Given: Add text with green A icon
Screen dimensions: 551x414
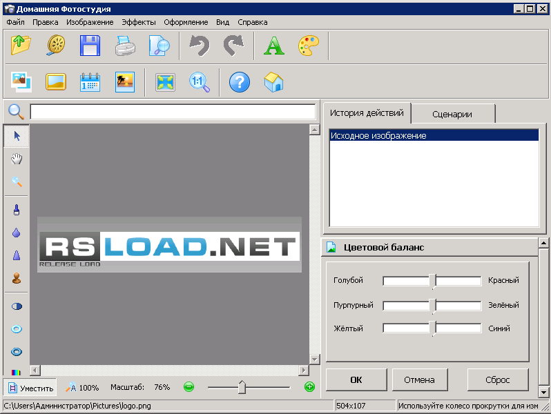Looking at the screenshot, I should coord(273,46).
